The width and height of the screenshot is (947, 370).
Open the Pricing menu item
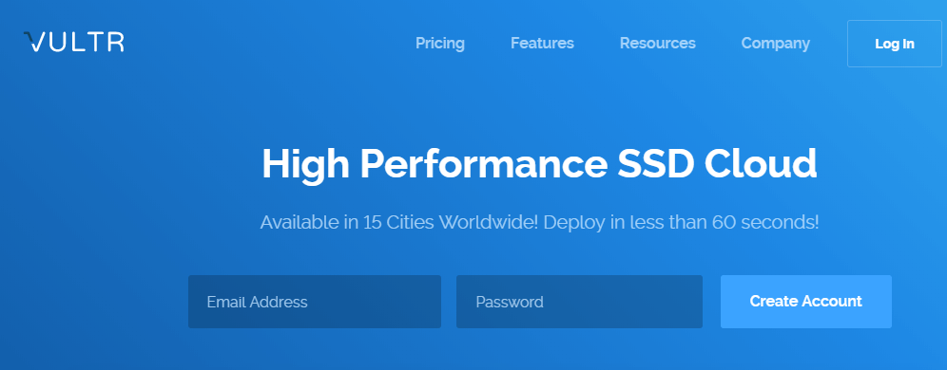440,44
